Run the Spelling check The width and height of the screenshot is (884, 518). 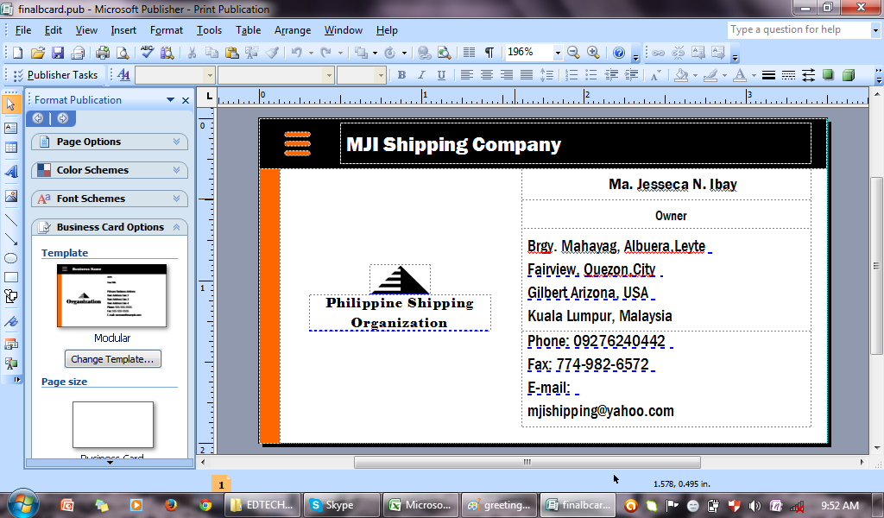146,54
